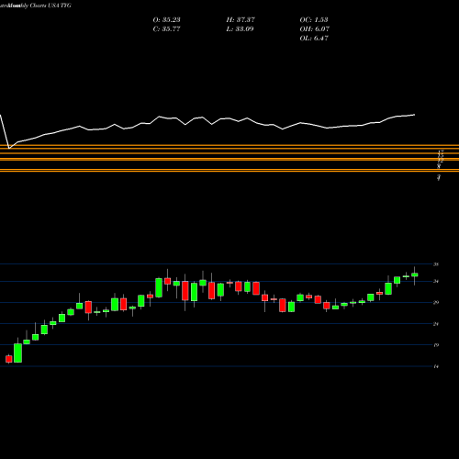The width and height of the screenshot is (459, 459).
Task: Click the right end of the white line
Action: click(415, 115)
